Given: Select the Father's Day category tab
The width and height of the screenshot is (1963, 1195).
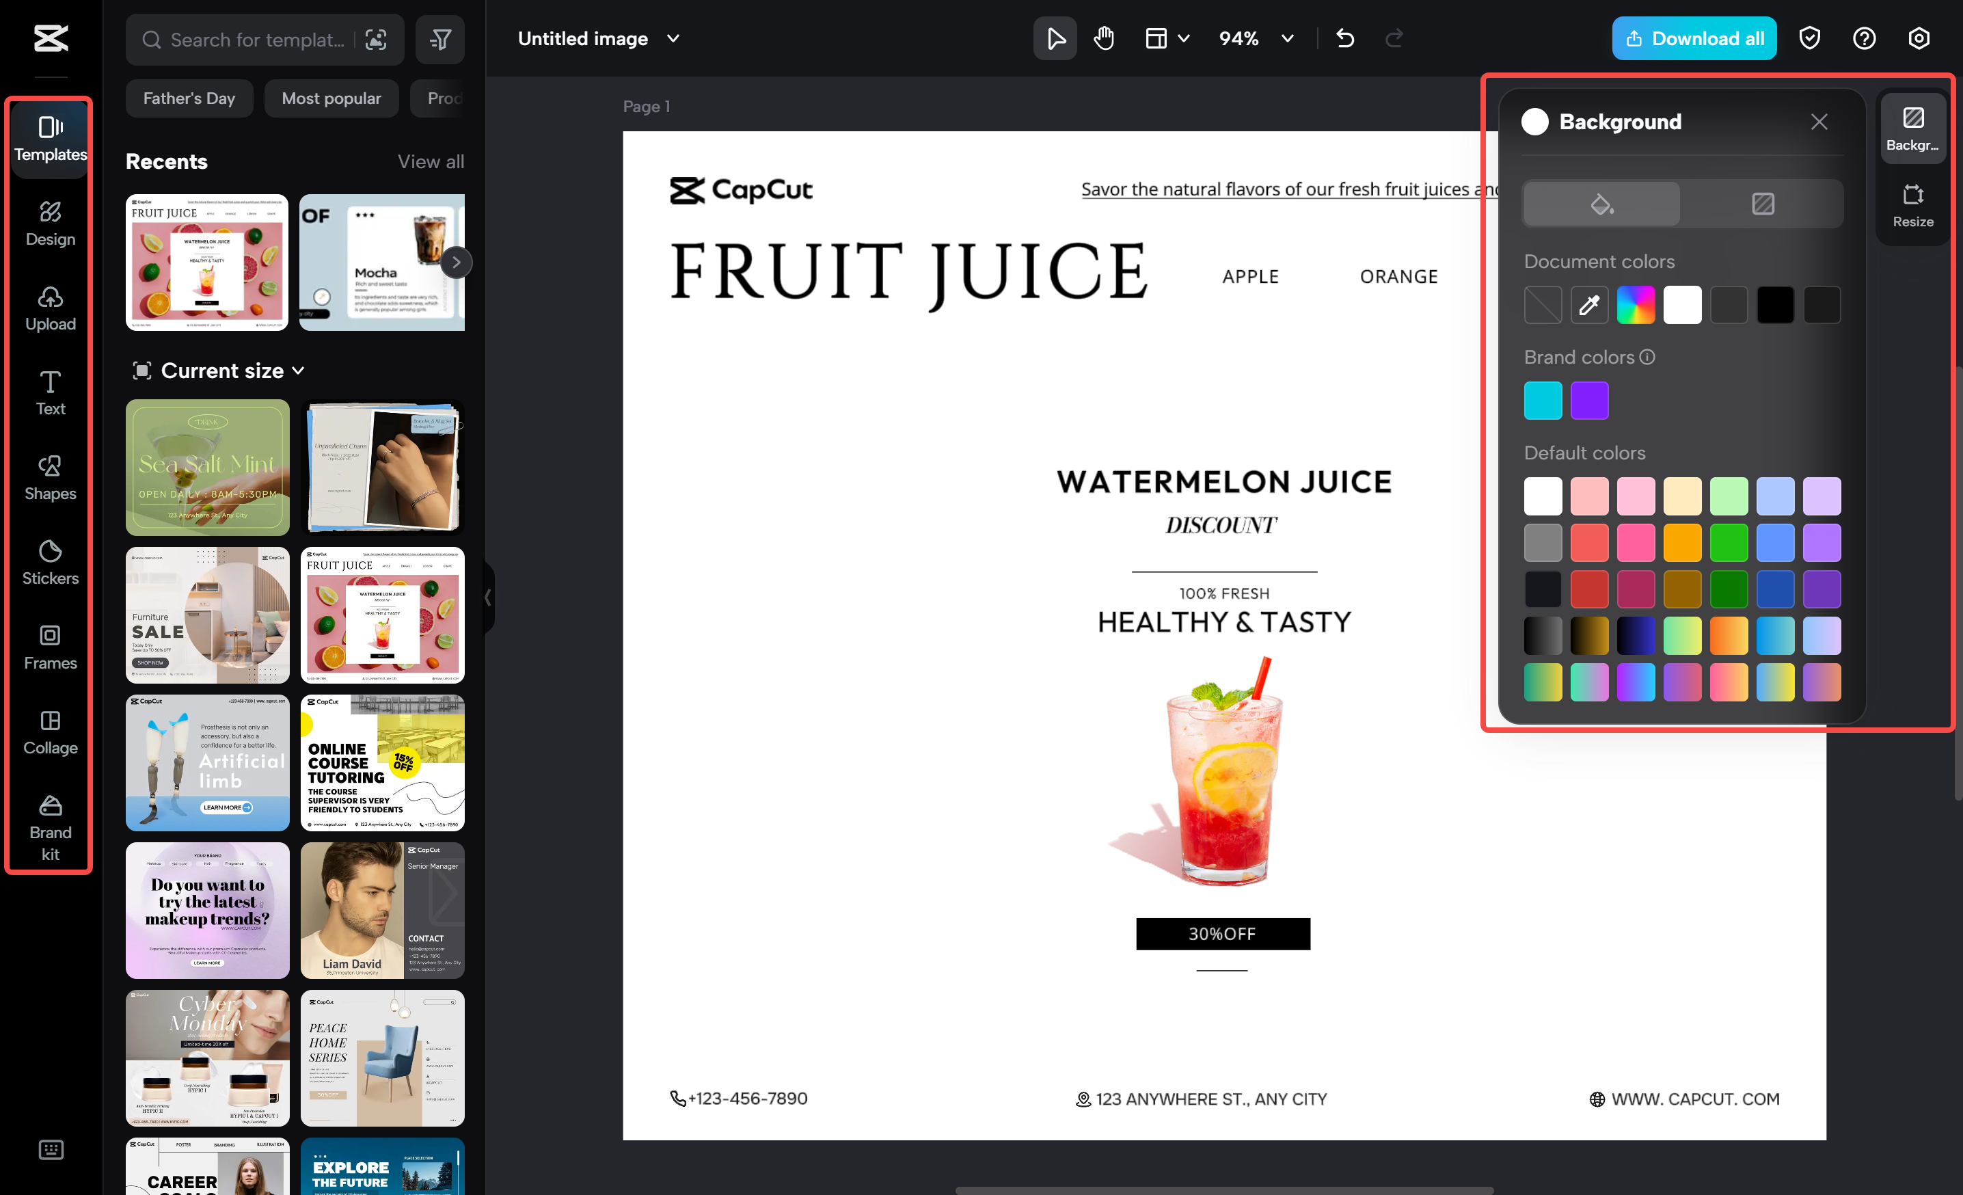Looking at the screenshot, I should [x=189, y=98].
